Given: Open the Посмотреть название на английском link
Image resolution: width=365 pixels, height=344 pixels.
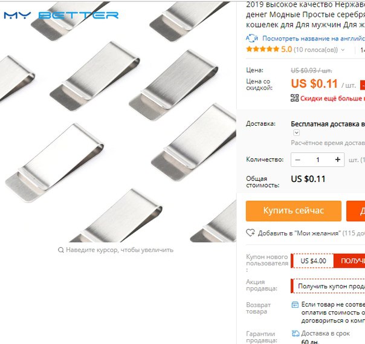Looking at the screenshot, I should click(313, 39).
